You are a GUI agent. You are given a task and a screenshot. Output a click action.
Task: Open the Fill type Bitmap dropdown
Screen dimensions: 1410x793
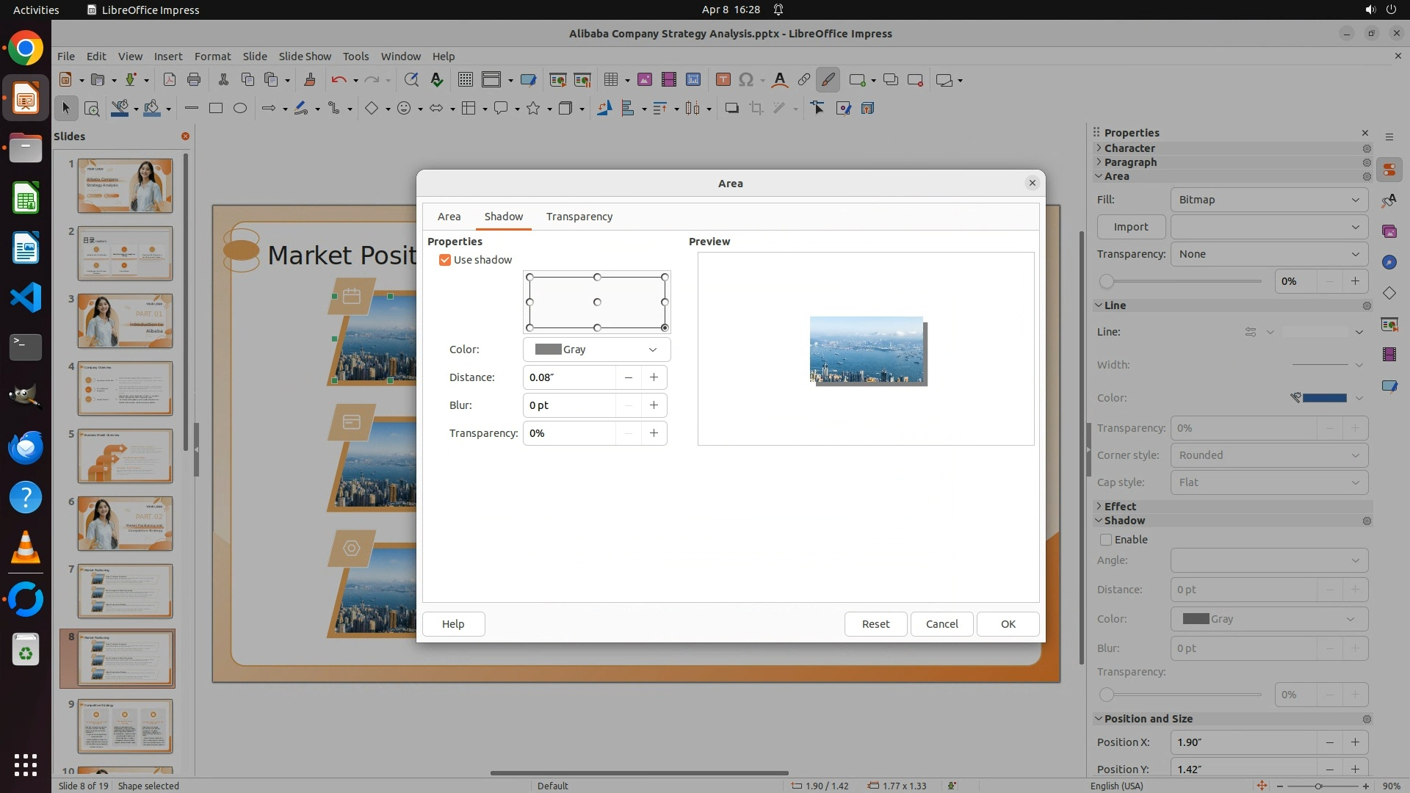1268,200
